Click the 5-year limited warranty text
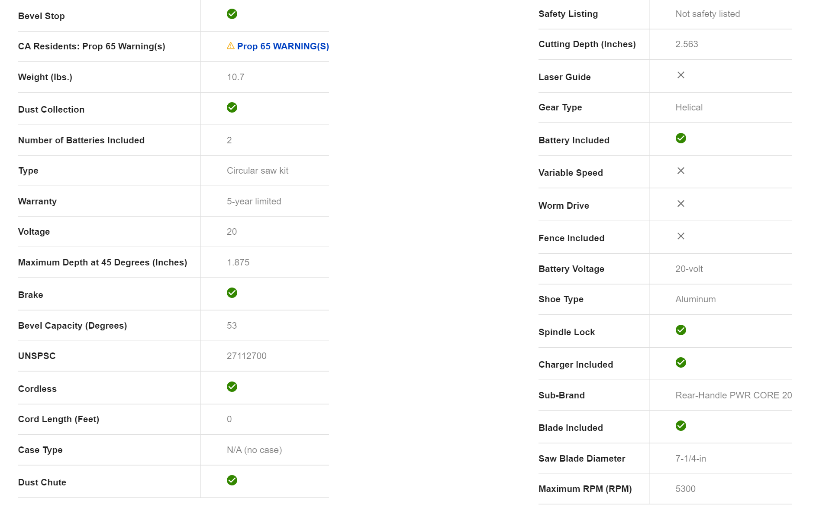832x514 pixels. [254, 201]
